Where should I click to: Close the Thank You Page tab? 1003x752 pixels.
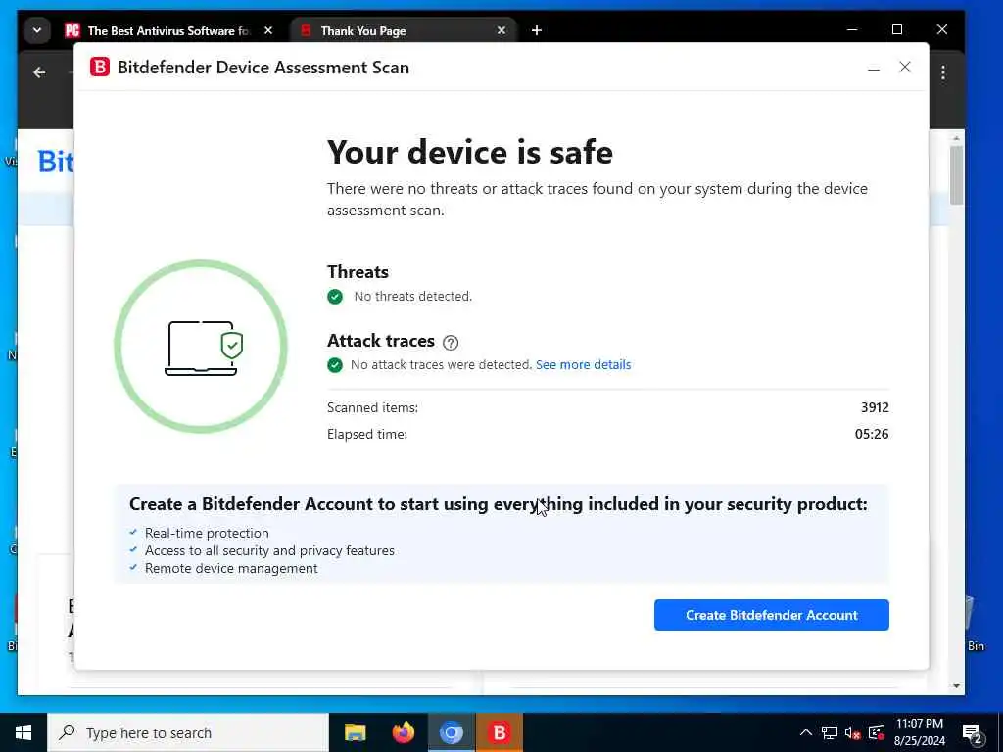pos(501,30)
